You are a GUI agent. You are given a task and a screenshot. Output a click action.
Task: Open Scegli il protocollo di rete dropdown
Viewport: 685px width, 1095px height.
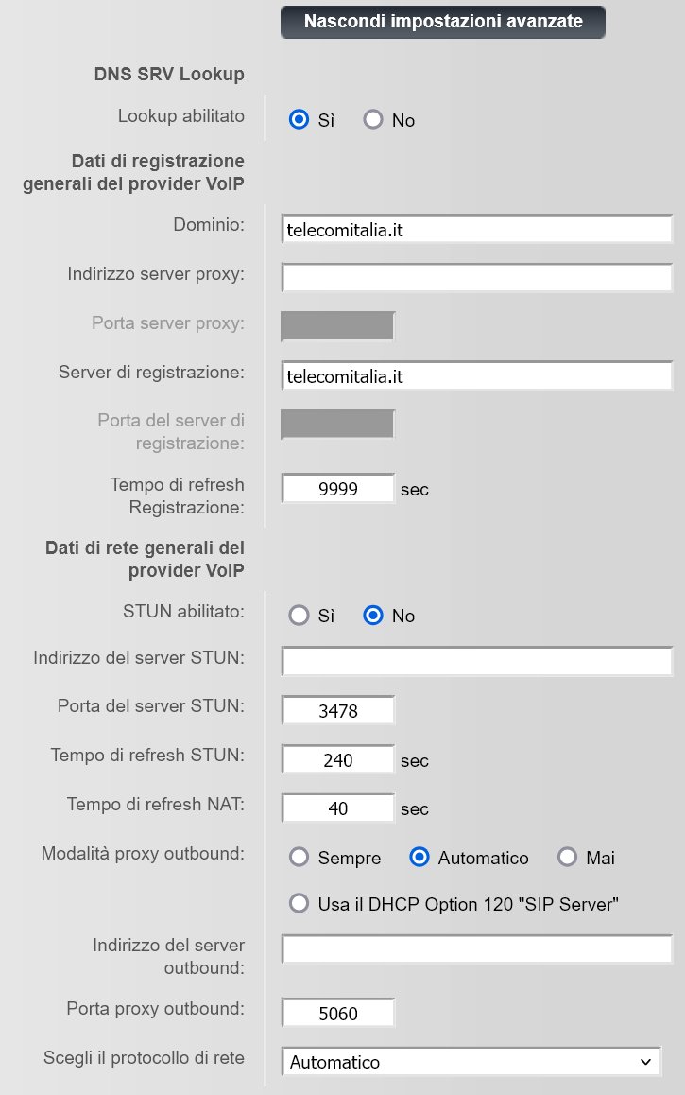pos(471,1062)
